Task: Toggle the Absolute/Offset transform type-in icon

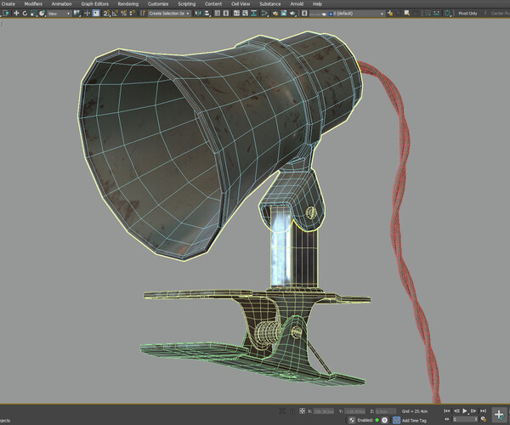Action: pos(302,411)
